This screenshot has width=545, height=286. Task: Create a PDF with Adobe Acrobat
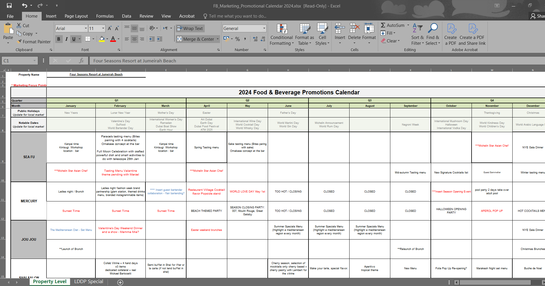click(450, 34)
